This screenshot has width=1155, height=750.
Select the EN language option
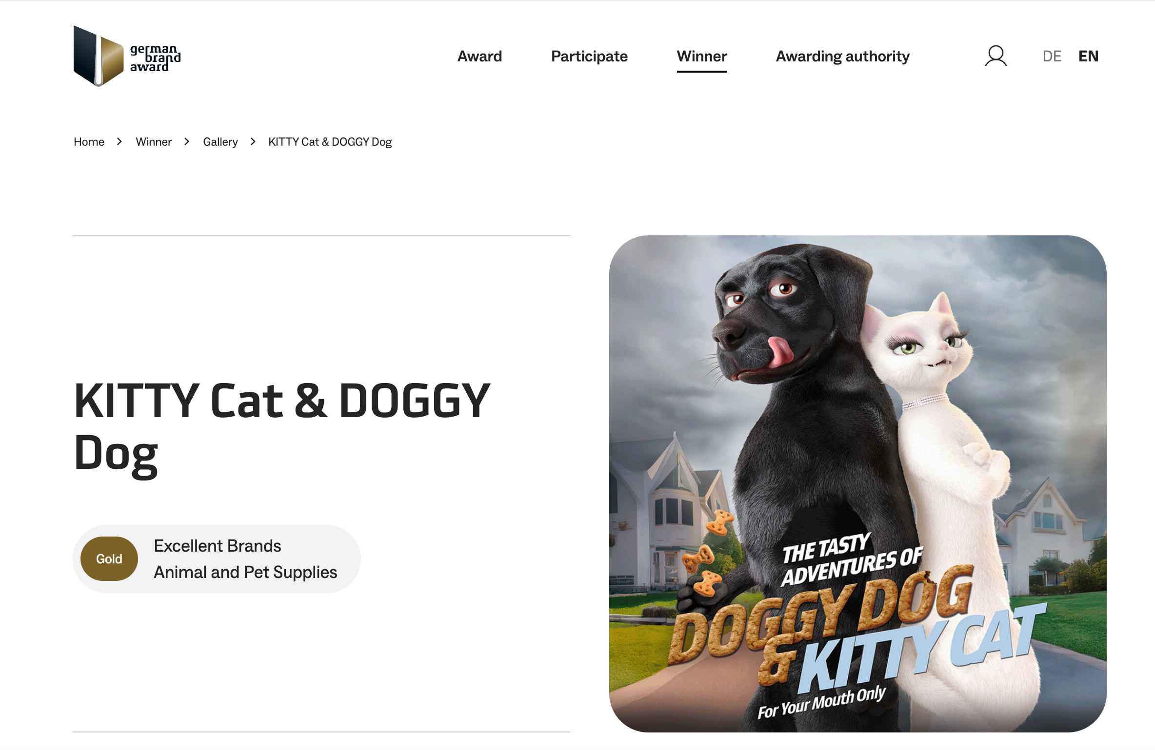coord(1088,56)
